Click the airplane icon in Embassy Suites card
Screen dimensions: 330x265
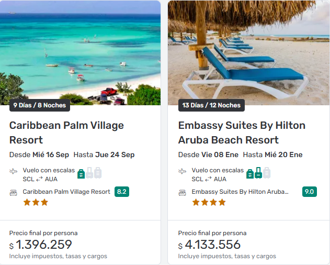pyautogui.click(x=183, y=171)
